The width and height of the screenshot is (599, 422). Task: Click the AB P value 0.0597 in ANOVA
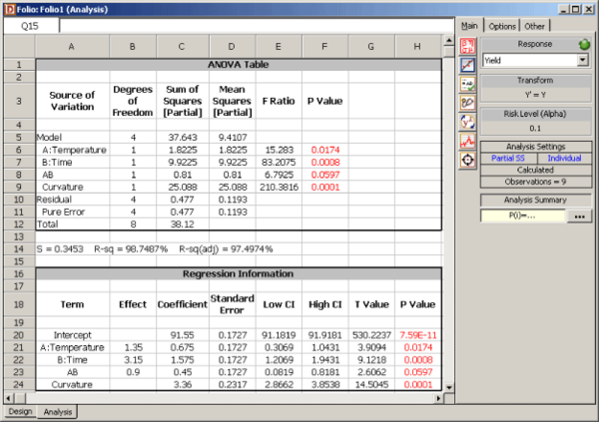(325, 175)
